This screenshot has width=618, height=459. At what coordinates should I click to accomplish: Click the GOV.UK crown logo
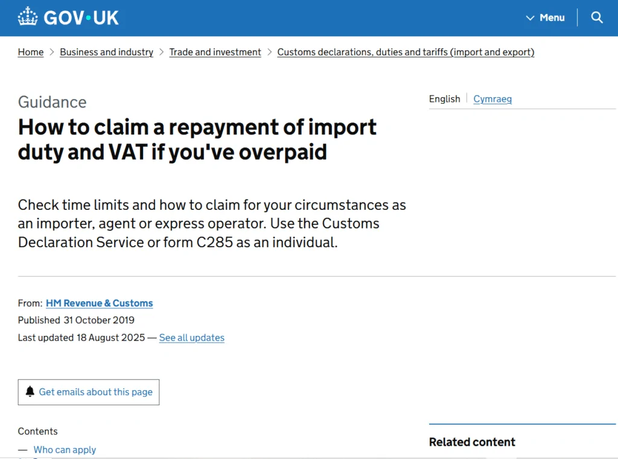(x=28, y=17)
